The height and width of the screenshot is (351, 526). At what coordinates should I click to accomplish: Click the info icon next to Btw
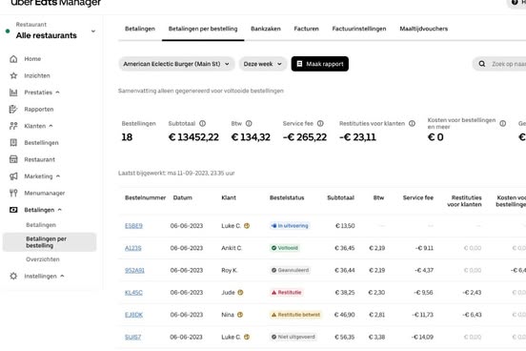pos(249,124)
